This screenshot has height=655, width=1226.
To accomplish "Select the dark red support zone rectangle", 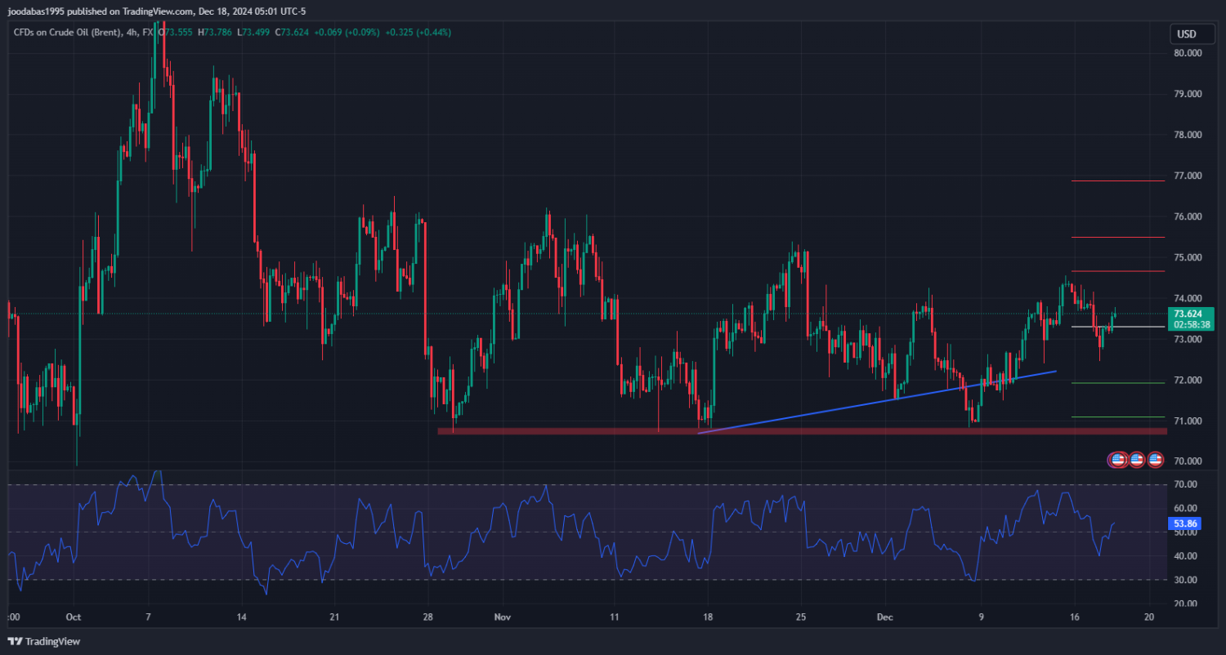I will point(802,430).
